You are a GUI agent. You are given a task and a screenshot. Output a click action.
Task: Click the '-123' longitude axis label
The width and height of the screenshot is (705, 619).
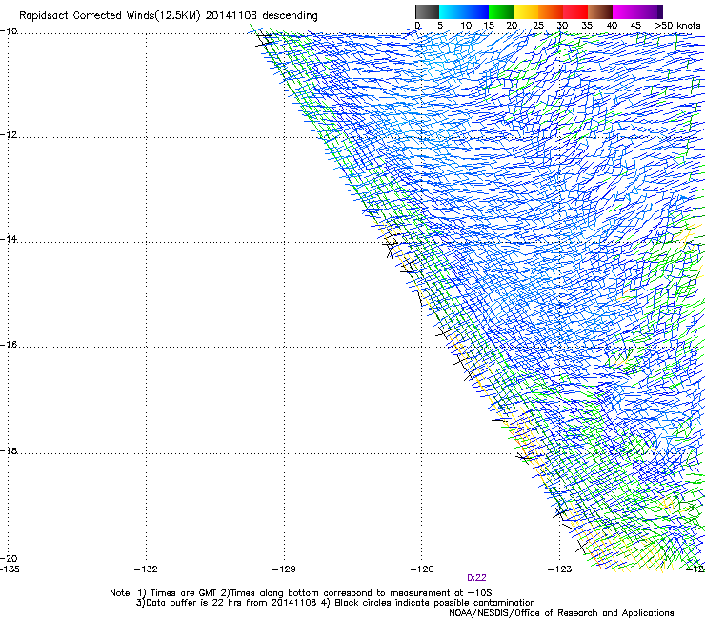pos(559,569)
